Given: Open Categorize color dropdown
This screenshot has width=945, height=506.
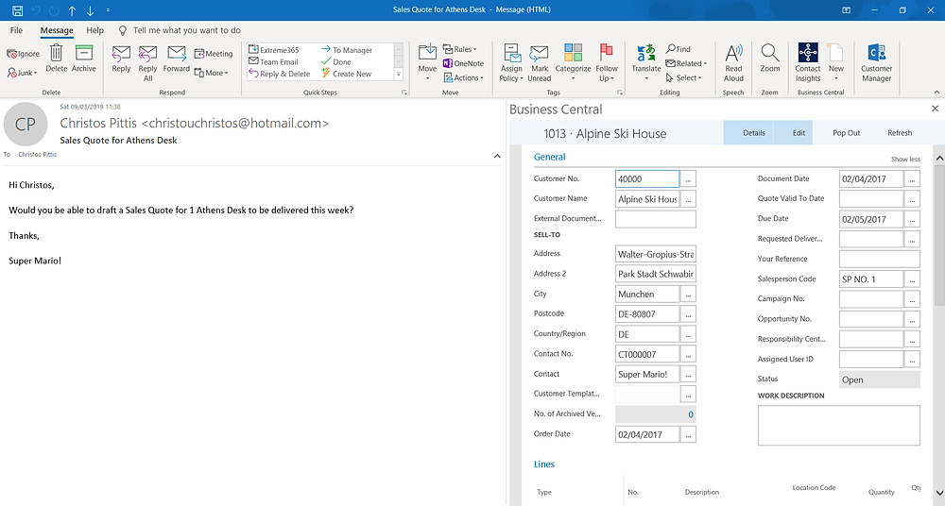Looking at the screenshot, I should [574, 63].
